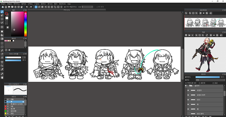Click the Navigator canvas preview thumbnail
226x117 pixels.
pyautogui.click(x=205, y=23)
